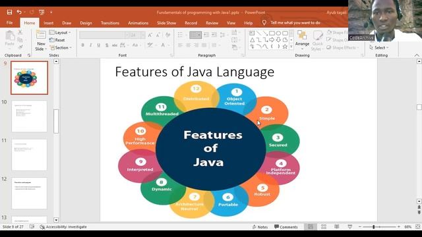Clear all formatting

click(168, 35)
